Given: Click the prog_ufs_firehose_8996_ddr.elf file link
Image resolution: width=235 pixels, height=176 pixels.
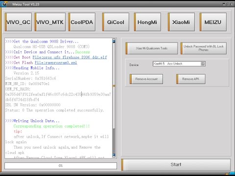Looking at the screenshot, I should pyautogui.click(x=70, y=57).
